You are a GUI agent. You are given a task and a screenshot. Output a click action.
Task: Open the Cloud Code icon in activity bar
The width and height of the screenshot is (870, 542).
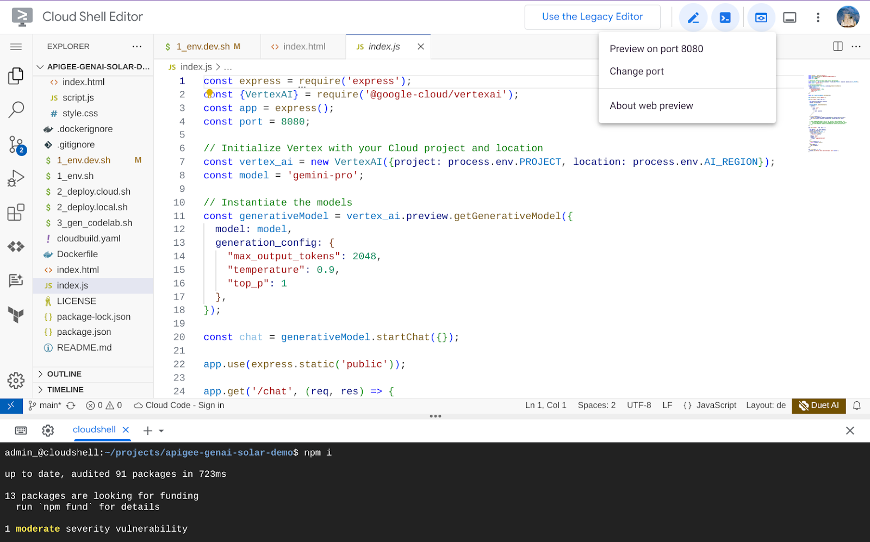pos(16,247)
